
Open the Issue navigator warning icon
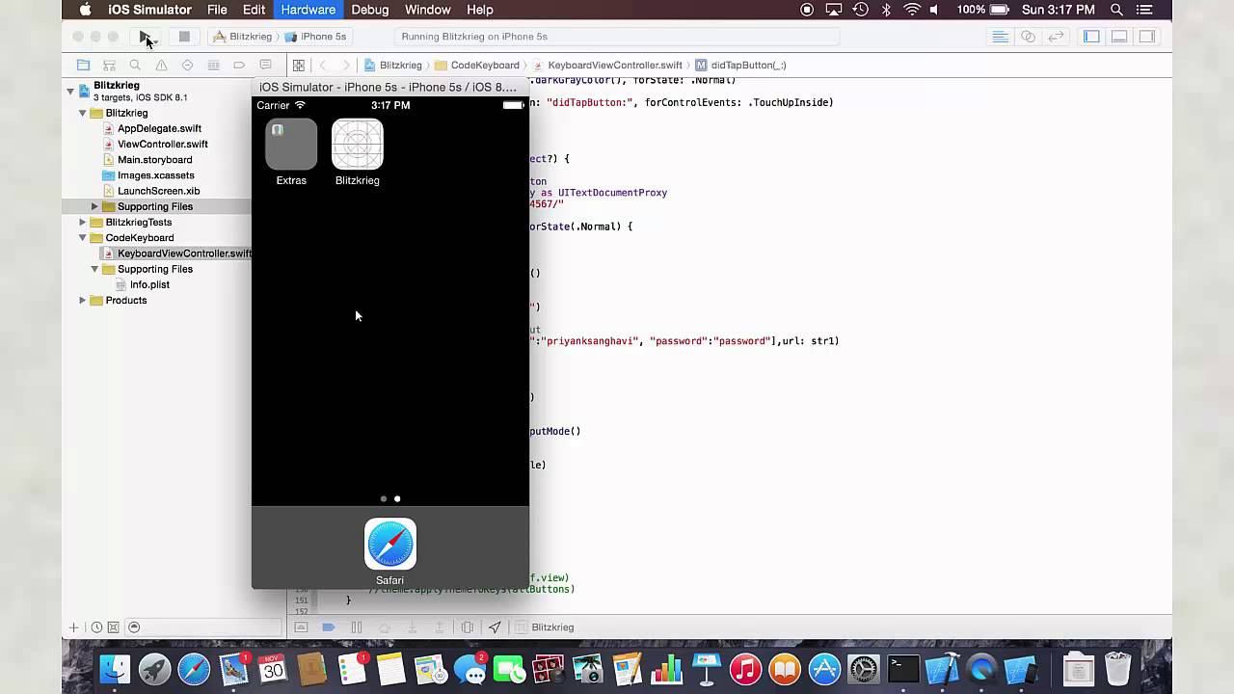[161, 65]
